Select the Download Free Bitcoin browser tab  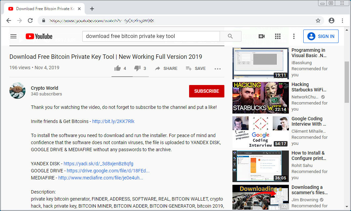45,9
